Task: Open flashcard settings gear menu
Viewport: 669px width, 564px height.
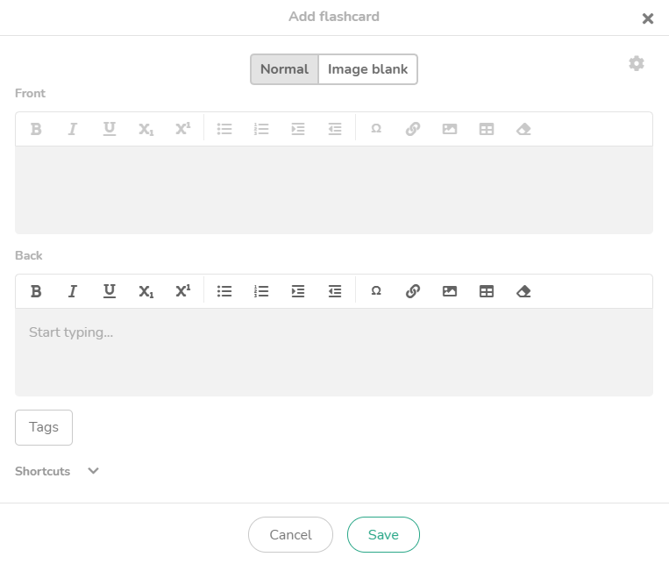Action: (637, 63)
